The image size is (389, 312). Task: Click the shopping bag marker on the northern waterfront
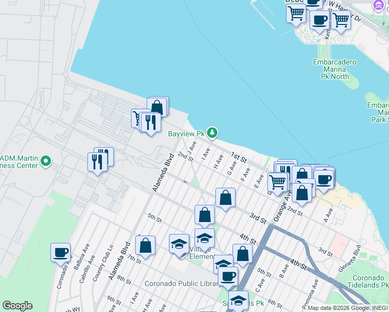(157, 107)
